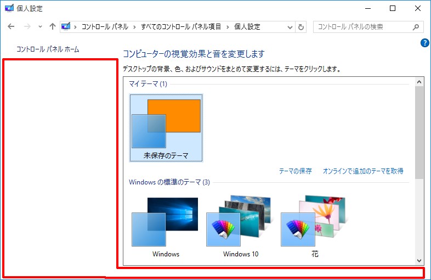Click the テーマの保存 link
The image size is (431, 280).
[x=295, y=171]
